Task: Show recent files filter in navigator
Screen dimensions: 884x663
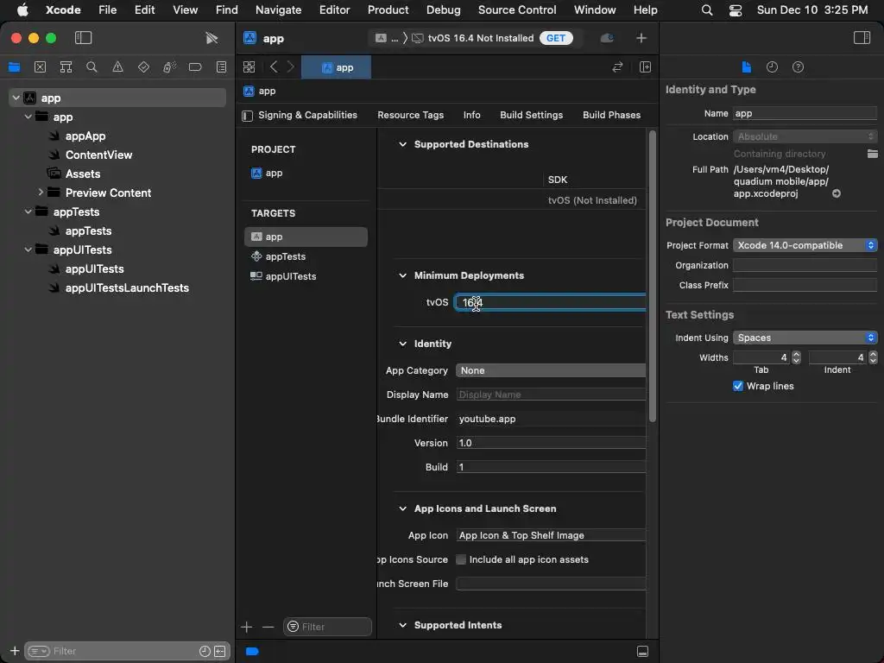Action: tap(205, 651)
